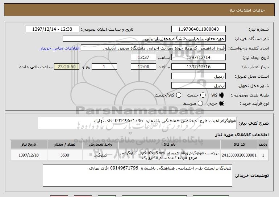Viewport: 279px width, 197px height.
Task: Click the unit cell کیلوگرم
Action: point(100,155)
